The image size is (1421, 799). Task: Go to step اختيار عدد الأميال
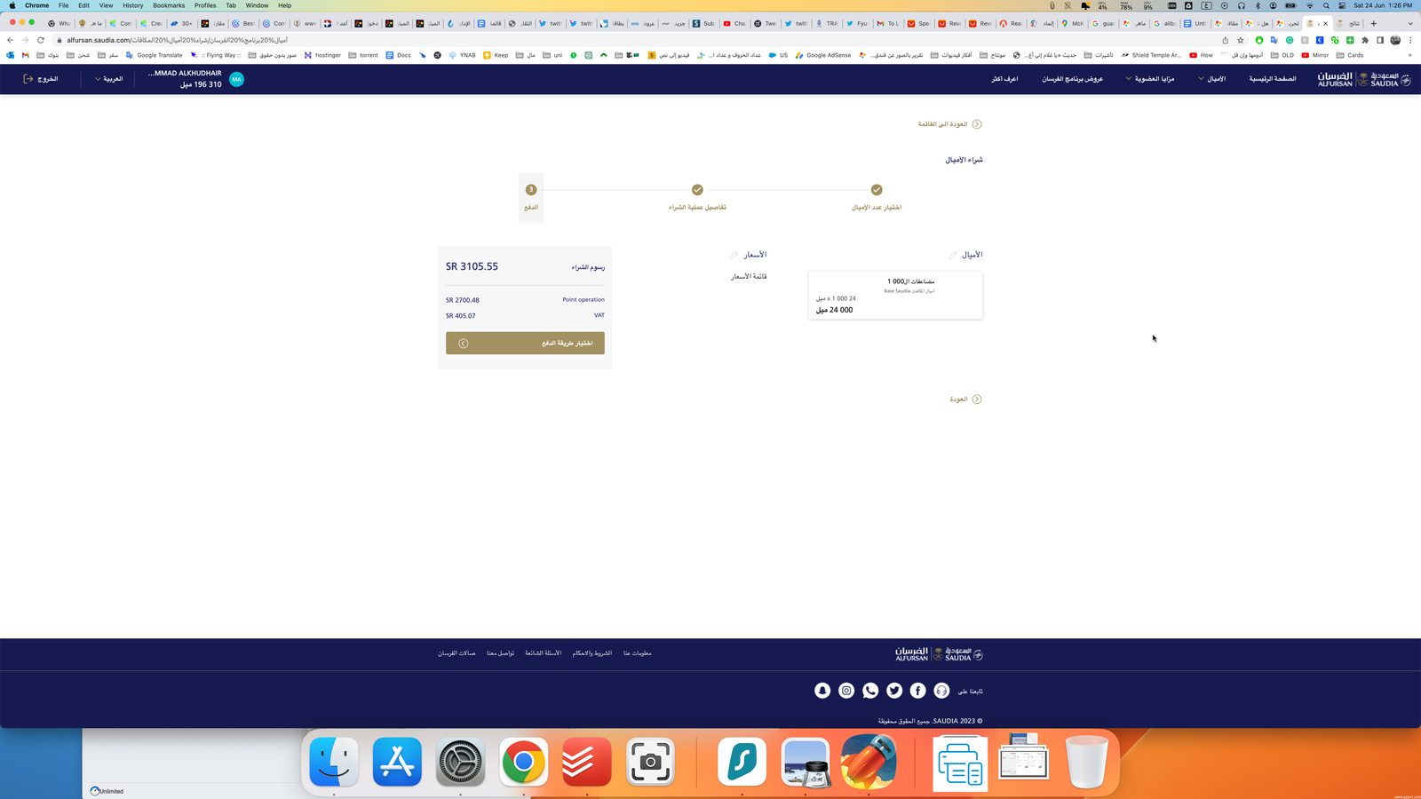(877, 190)
